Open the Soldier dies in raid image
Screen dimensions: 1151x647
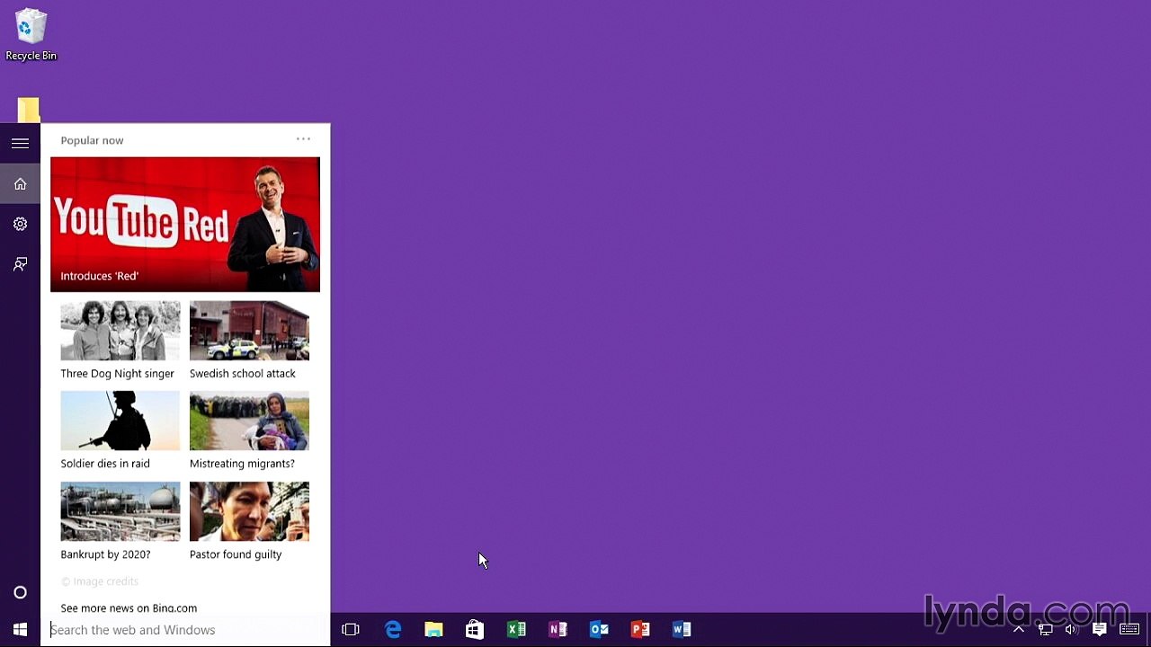pos(120,421)
